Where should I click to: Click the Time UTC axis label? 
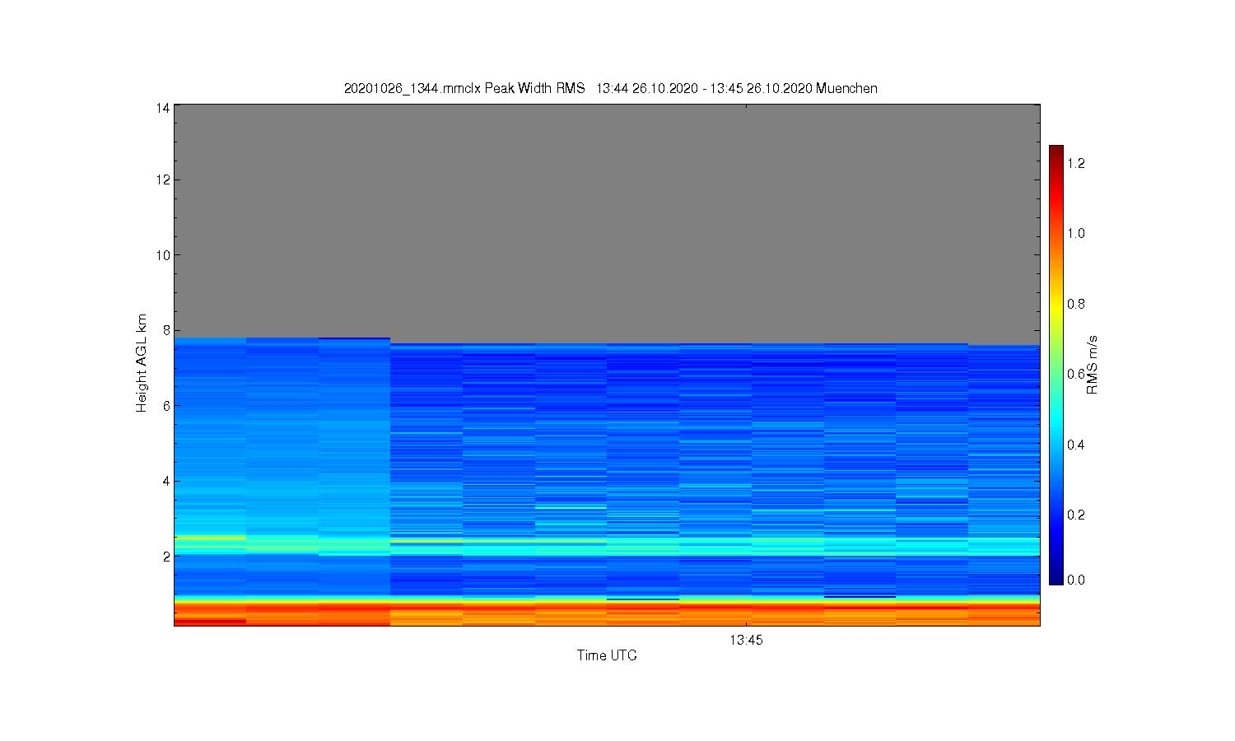point(607,655)
